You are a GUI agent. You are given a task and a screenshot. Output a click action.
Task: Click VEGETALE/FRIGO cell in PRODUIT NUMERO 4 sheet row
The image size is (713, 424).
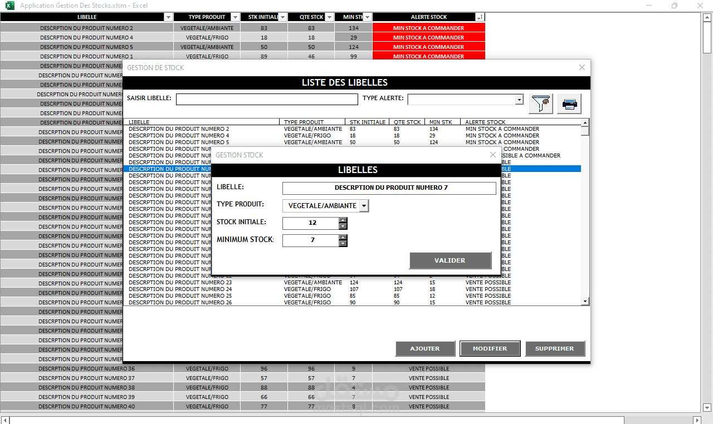207,37
